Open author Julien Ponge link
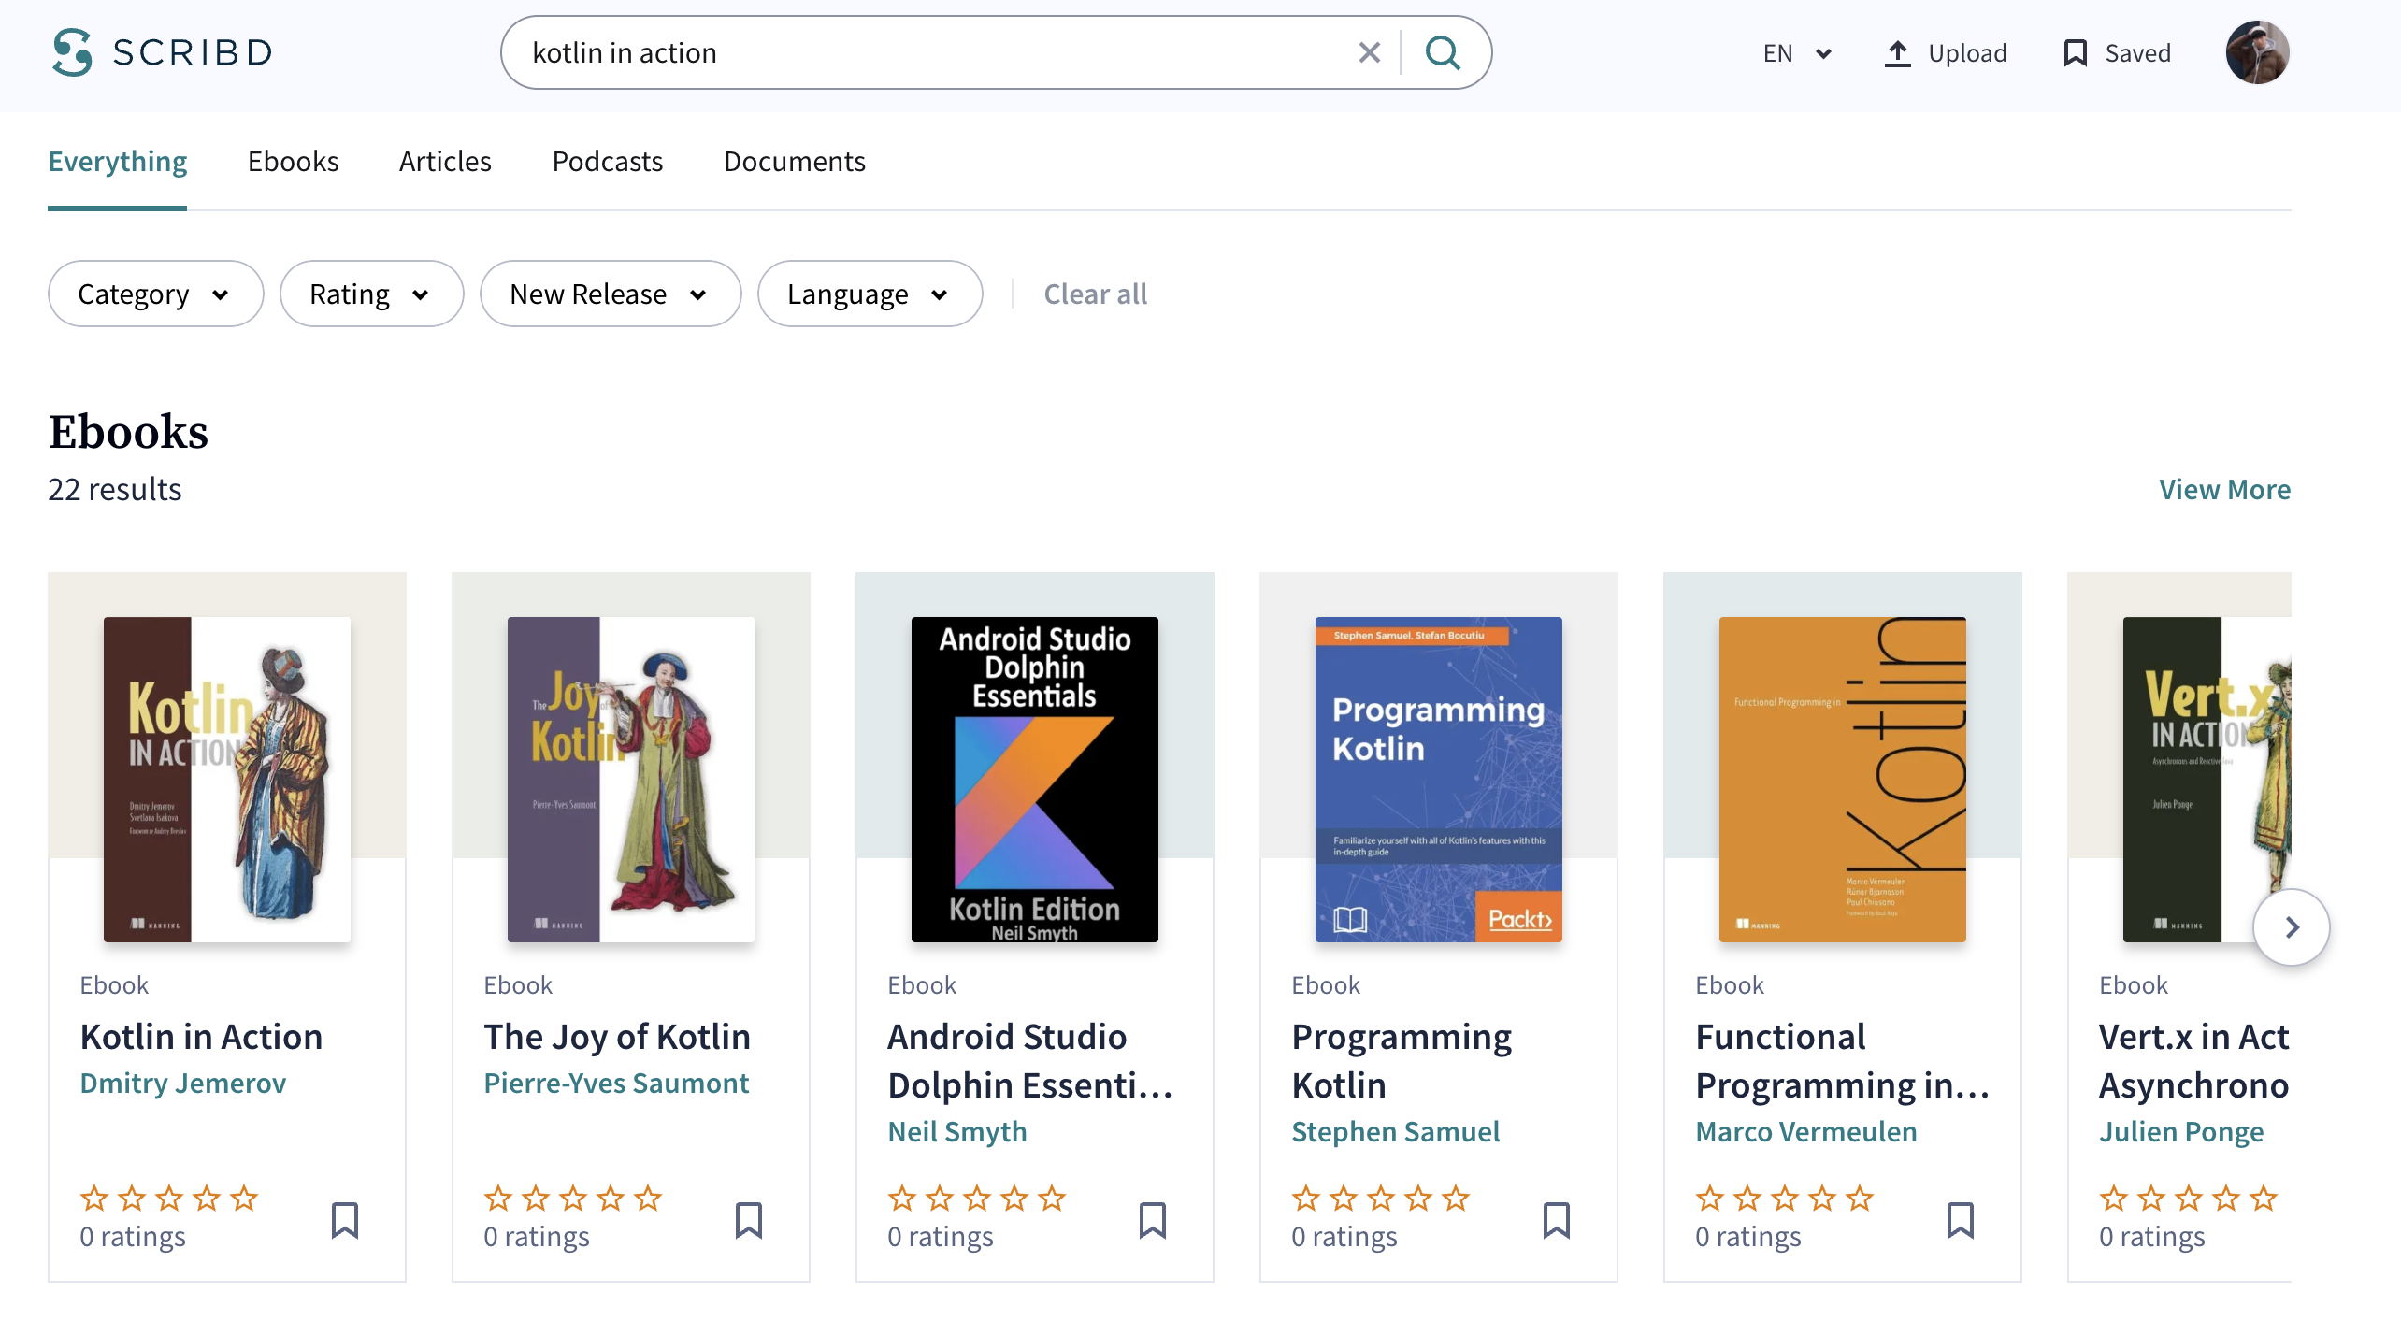The width and height of the screenshot is (2401, 1335). pyautogui.click(x=2181, y=1131)
